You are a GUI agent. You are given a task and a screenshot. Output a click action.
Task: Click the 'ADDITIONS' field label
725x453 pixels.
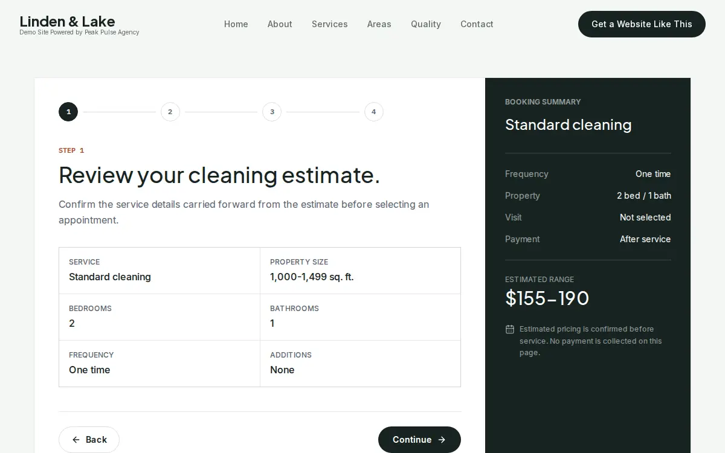tap(291, 355)
